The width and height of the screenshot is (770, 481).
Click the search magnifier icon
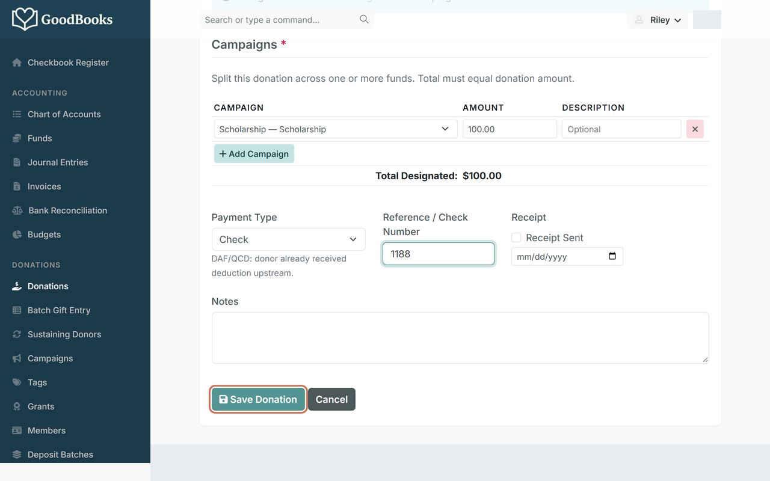pos(364,19)
